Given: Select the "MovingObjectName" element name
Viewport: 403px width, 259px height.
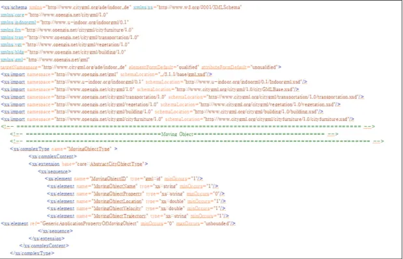Looking at the screenshot, I should point(115,186).
